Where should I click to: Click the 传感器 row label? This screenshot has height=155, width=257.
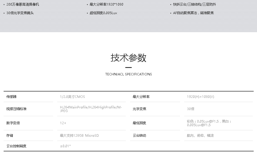(11, 97)
